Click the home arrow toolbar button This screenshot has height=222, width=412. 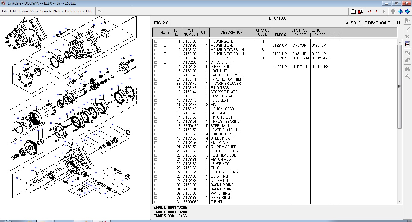pyautogui.click(x=392, y=11)
